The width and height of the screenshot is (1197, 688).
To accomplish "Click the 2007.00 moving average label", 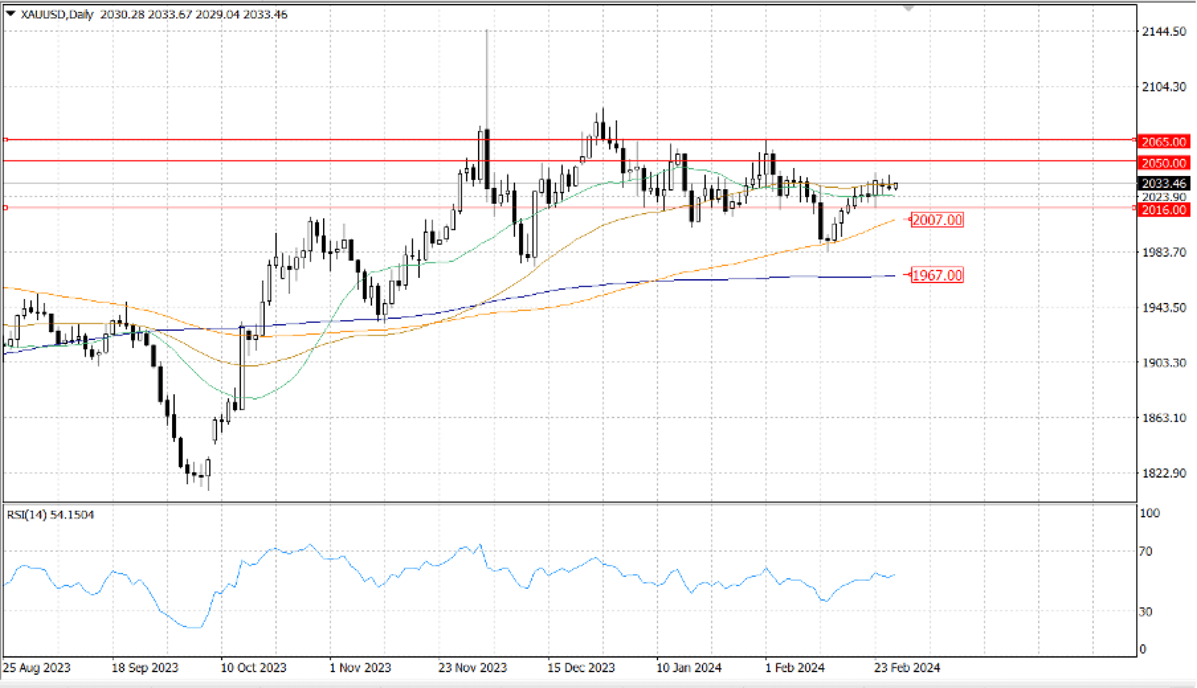I will pyautogui.click(x=937, y=220).
